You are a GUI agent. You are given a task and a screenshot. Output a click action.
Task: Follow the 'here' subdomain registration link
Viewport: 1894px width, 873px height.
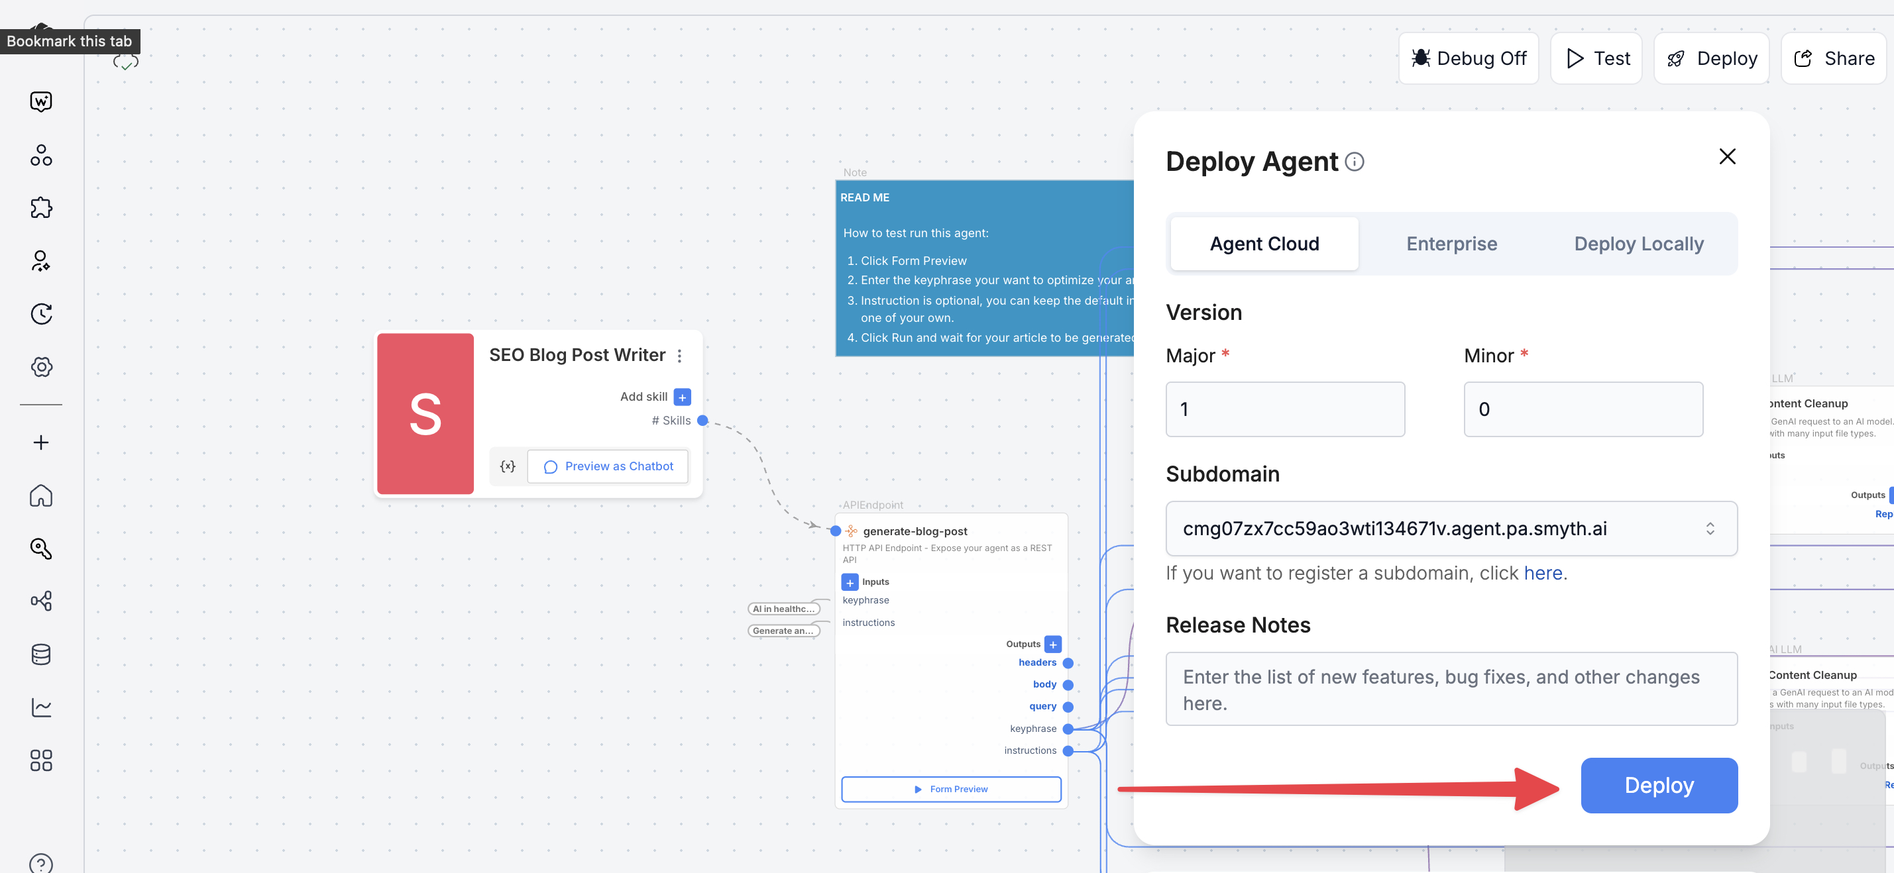pos(1543,573)
